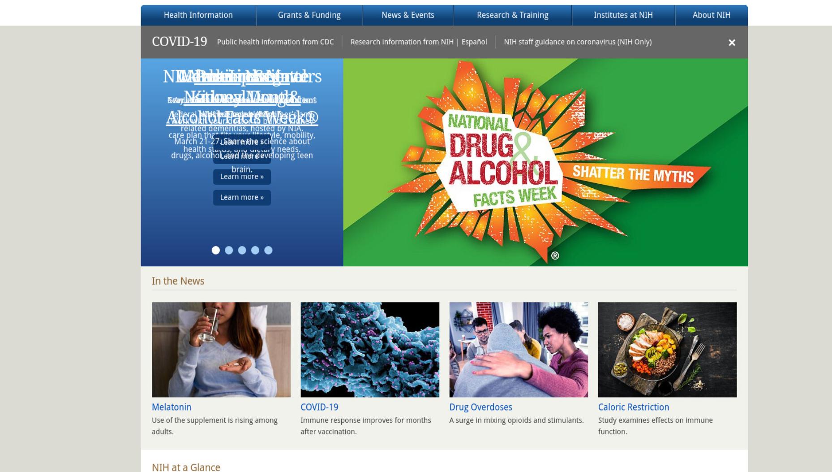Open the COVID-19 virus cell image
832x472 pixels.
click(370, 350)
